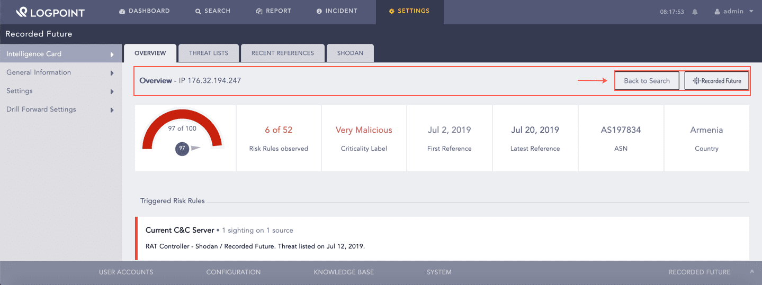Click the Incident info icon

319,11
